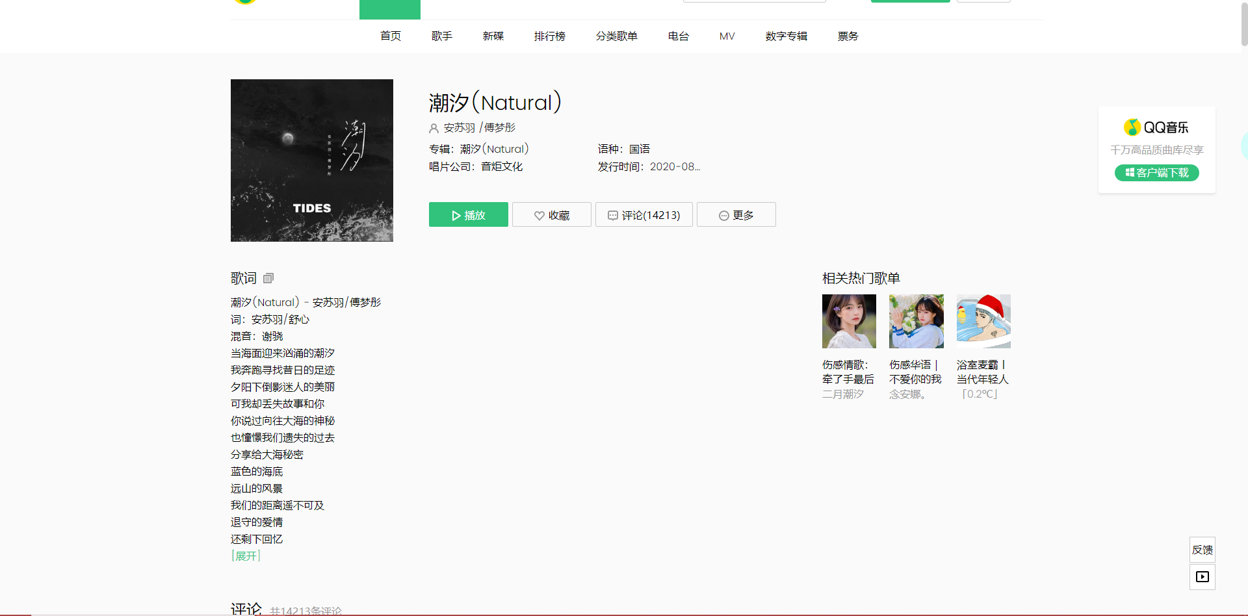The height and width of the screenshot is (616, 1248).
Task: Open the 数字专辑 nav tab
Action: click(786, 36)
